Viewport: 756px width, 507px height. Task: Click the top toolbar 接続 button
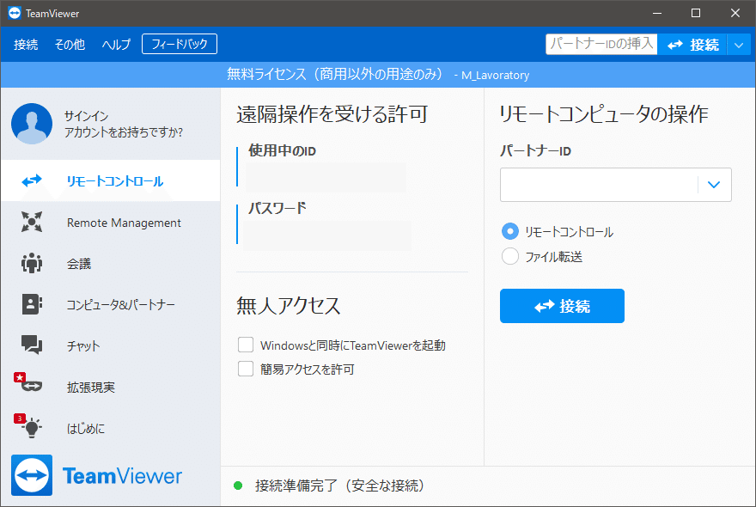click(x=692, y=45)
